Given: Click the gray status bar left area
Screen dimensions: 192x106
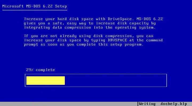Looking at the screenshot, I should (x=69, y=104).
